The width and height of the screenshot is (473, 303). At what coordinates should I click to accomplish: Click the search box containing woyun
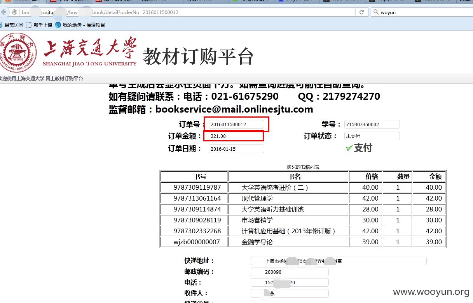pos(422,12)
